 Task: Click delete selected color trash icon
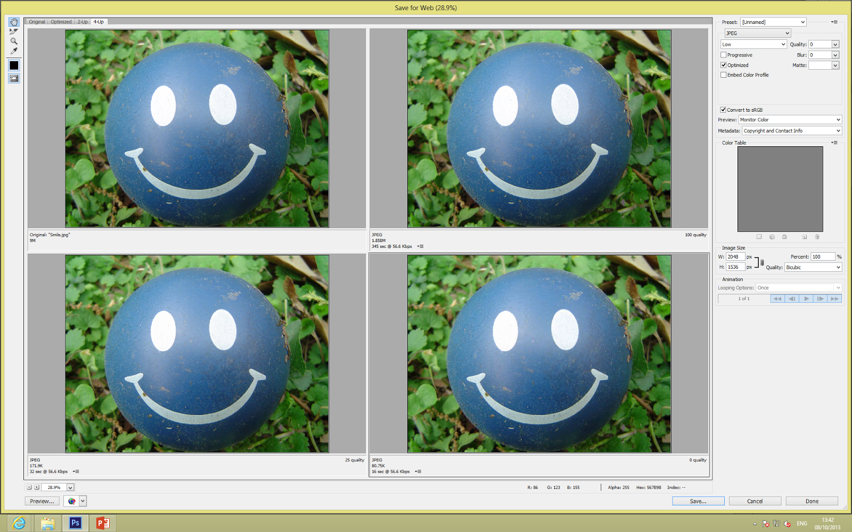coord(817,237)
